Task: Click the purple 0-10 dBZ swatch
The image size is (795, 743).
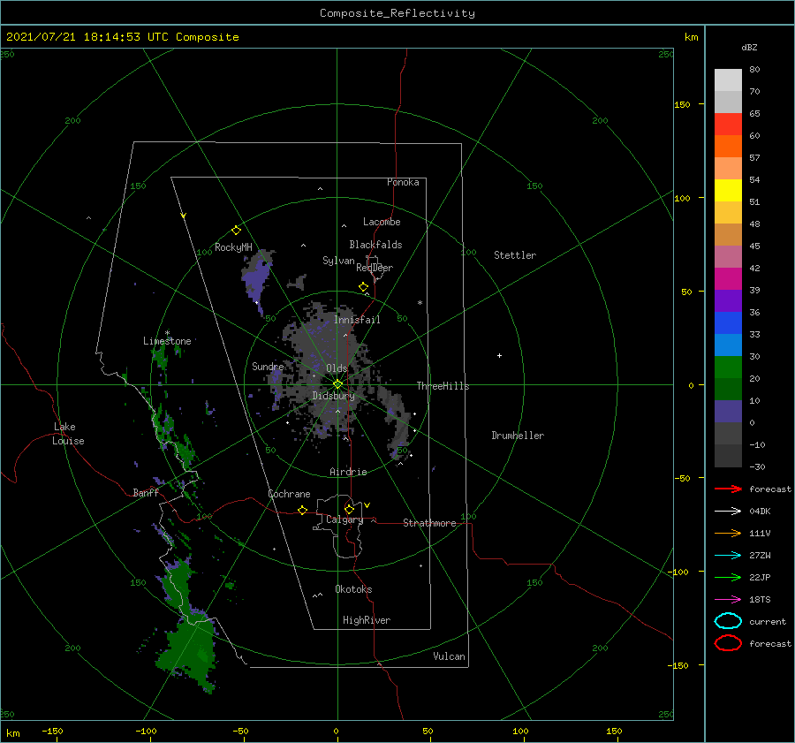Action: pyautogui.click(x=728, y=411)
